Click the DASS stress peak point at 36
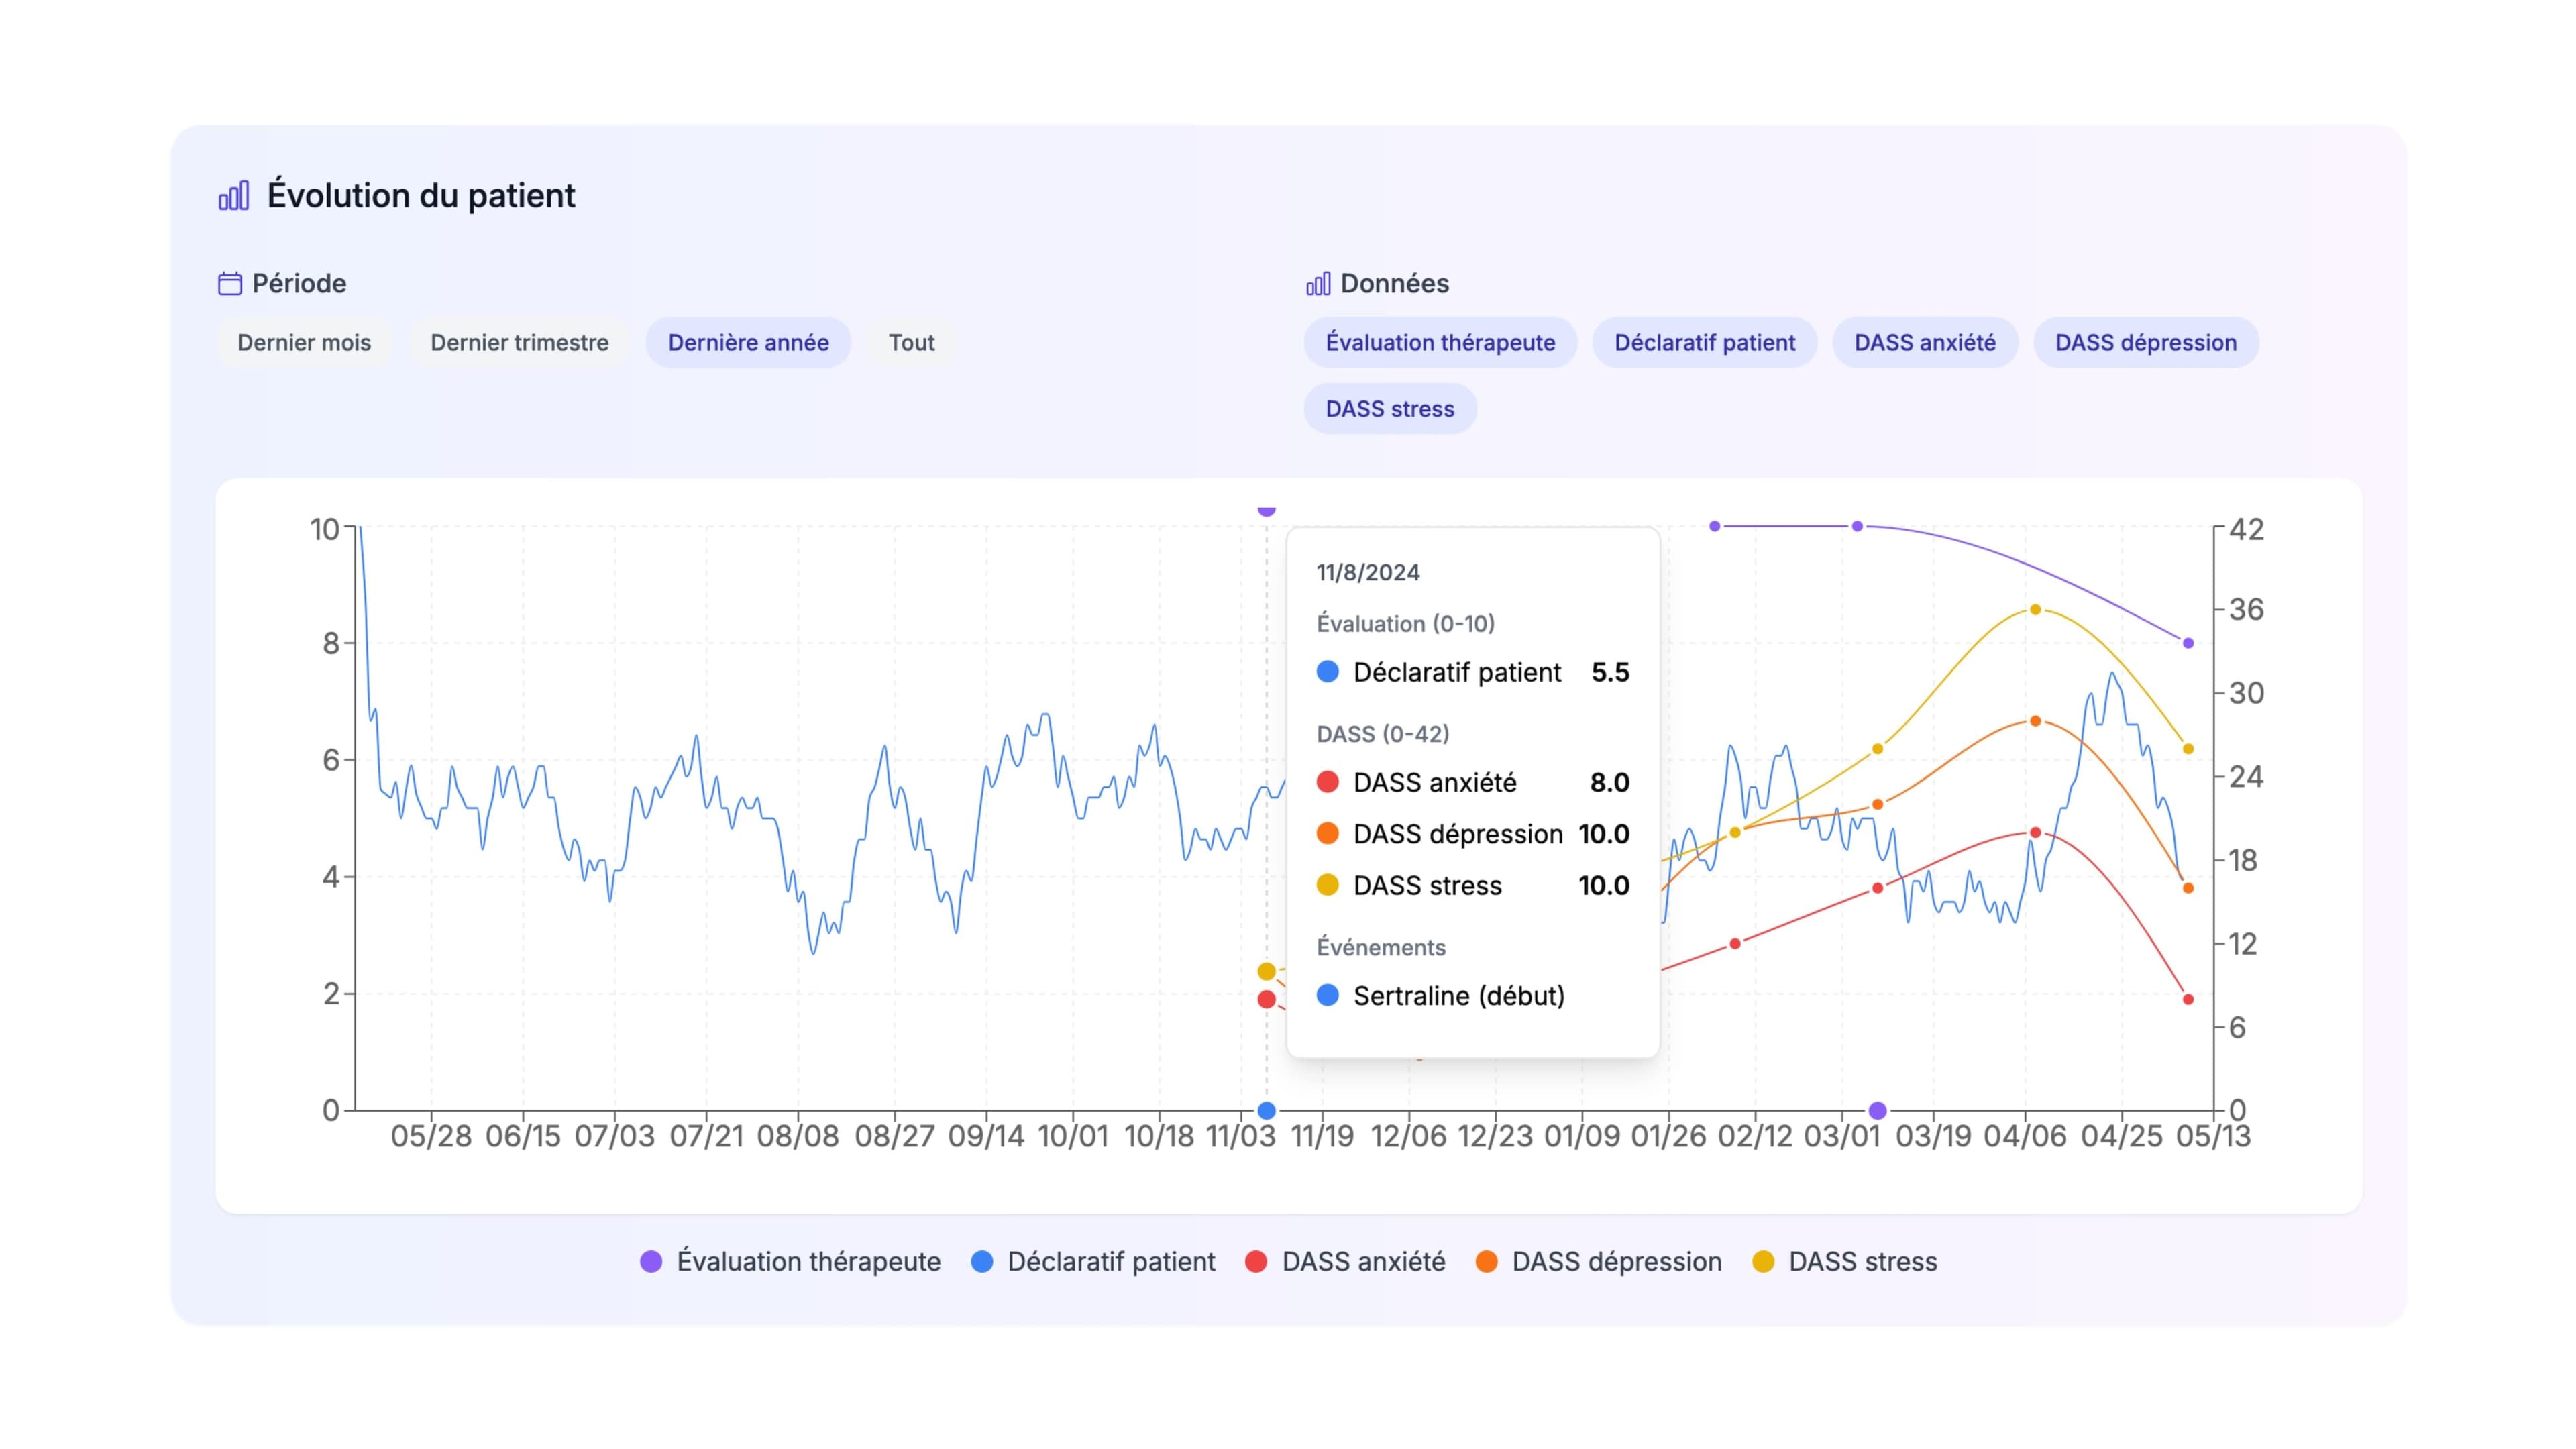Image resolution: width=2576 pixels, height=1449 pixels. click(2035, 610)
